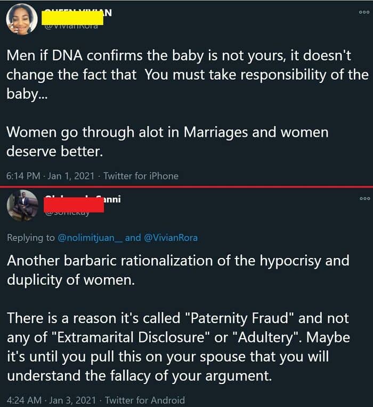
Task: Click the Twitter for iPhone source label
Action: [x=141, y=176]
